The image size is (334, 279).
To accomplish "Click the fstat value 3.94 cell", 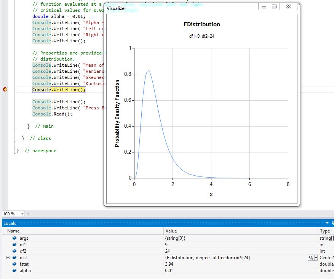I will pos(170,264).
